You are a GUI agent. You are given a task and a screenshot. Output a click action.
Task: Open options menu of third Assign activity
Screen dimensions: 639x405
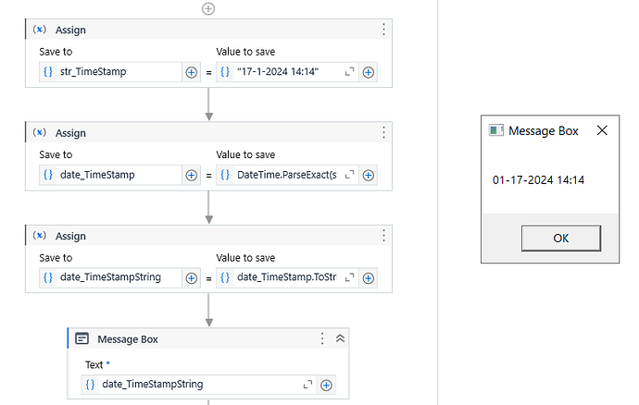point(383,235)
